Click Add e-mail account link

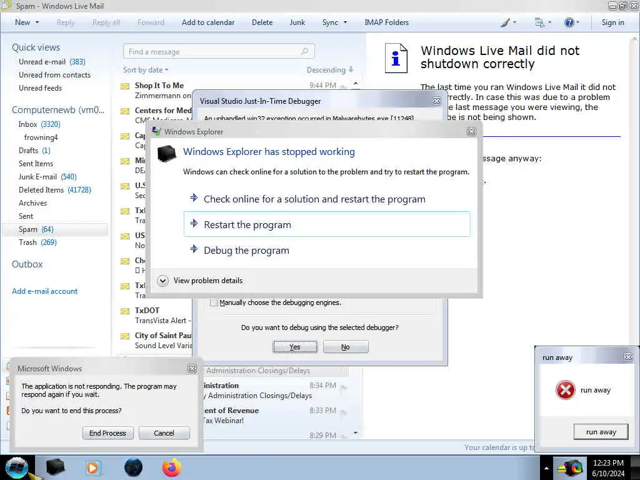pos(45,291)
